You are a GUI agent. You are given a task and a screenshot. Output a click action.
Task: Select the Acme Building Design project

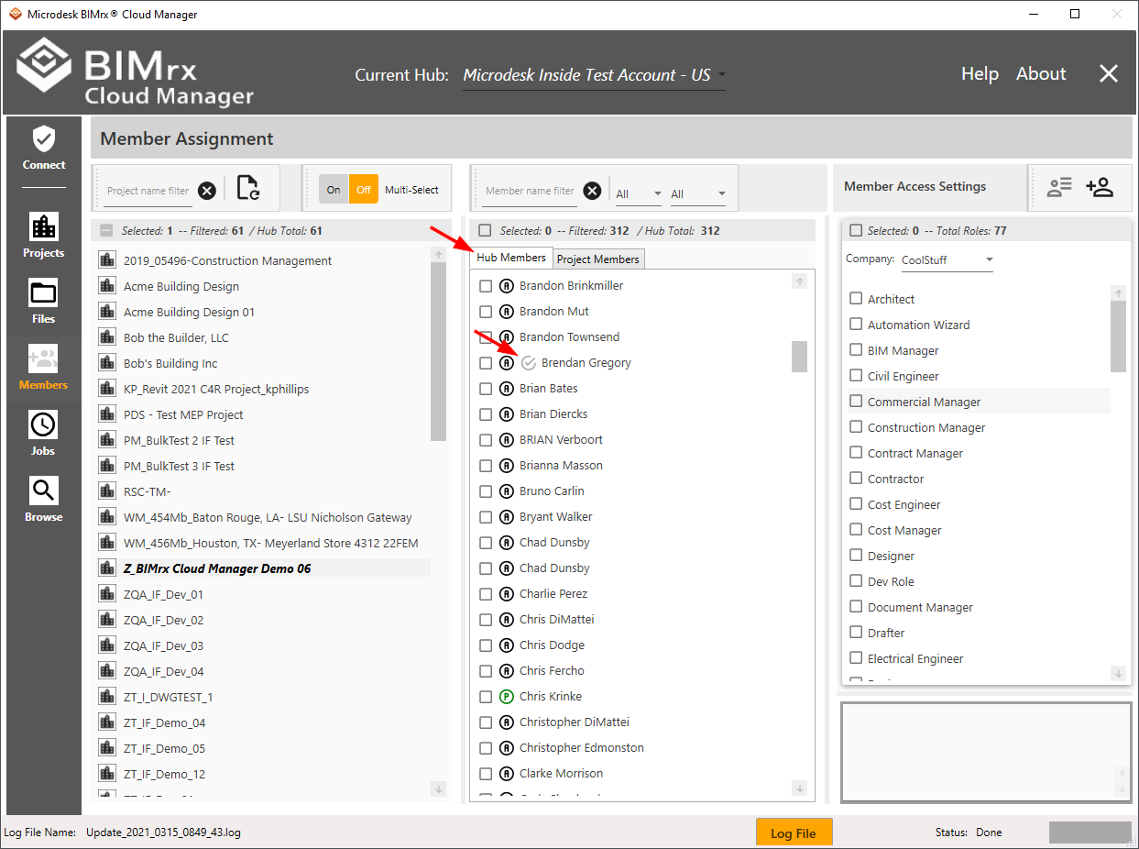pos(181,287)
